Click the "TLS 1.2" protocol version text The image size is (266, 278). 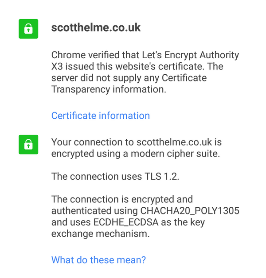point(162,176)
